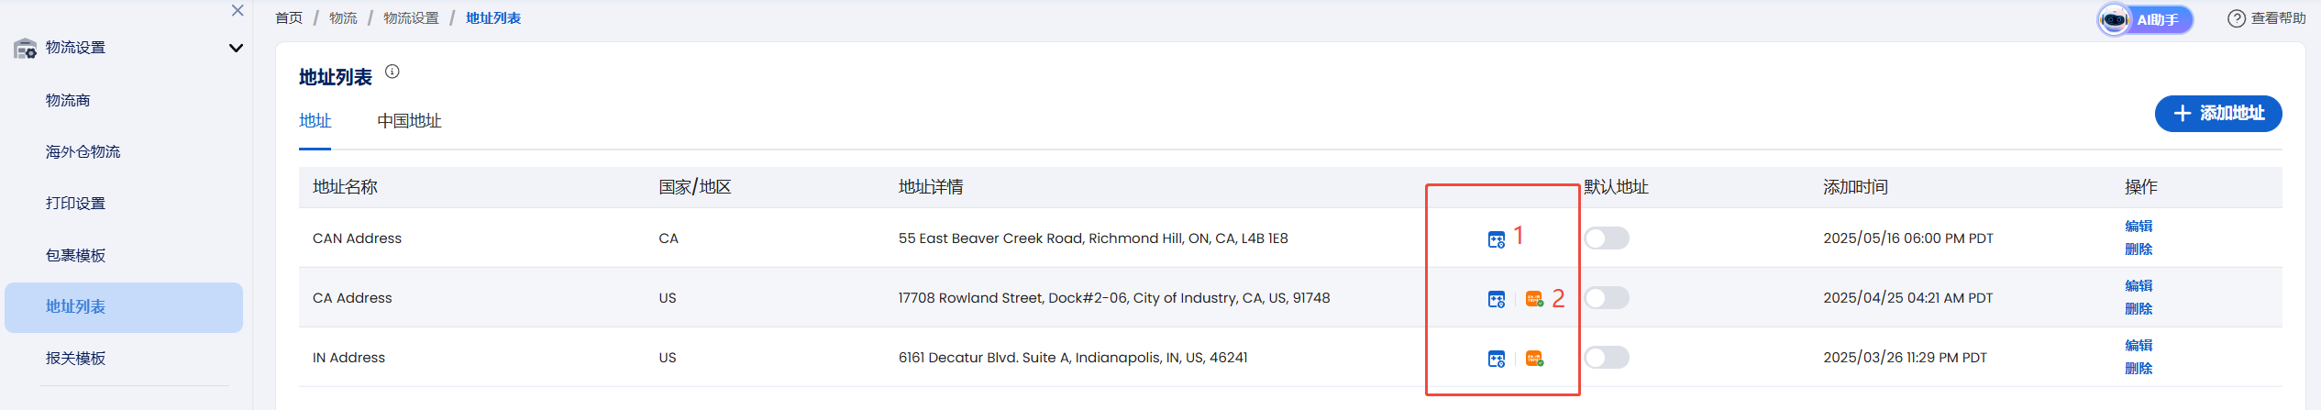
Task: Click info icon beside 地址列表 title
Action: tap(392, 72)
